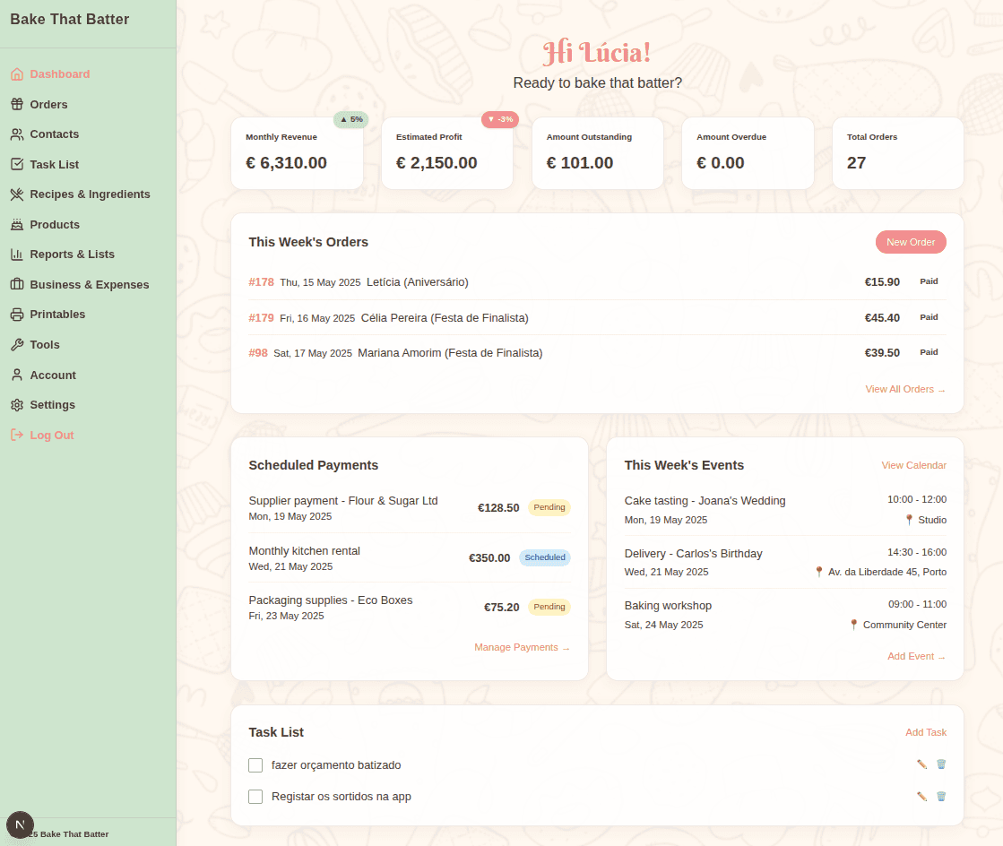Go to Settings from the sidebar
This screenshot has height=846, width=1003.
tap(52, 405)
